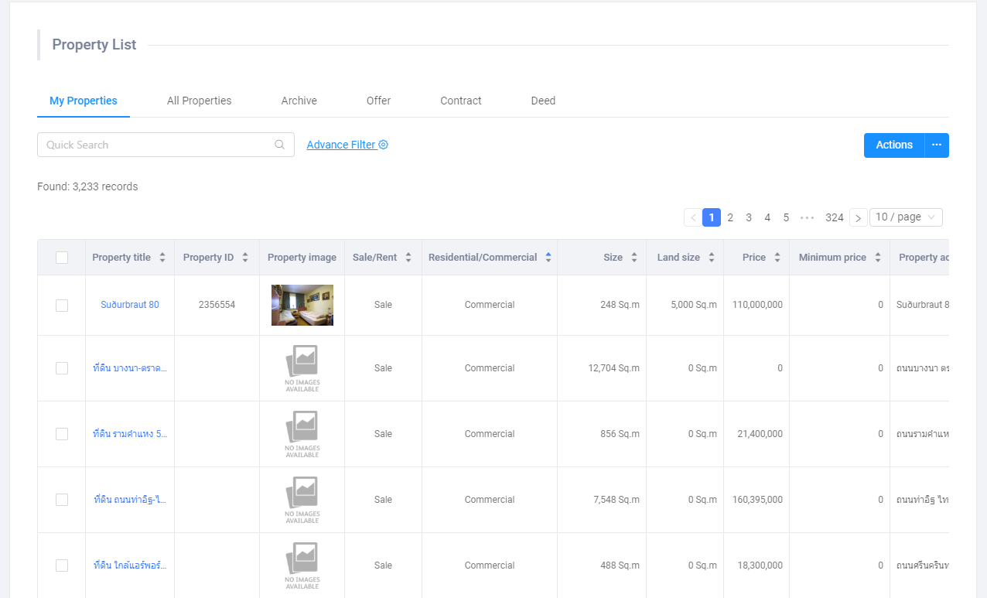Viewport: 987px width, 598px height.
Task: Sort by Property title column arrows
Action: 162,258
